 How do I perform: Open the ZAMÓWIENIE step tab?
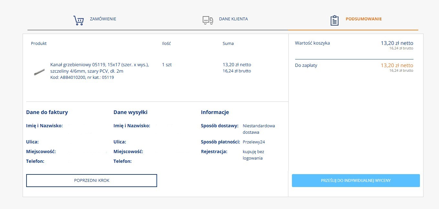[103, 19]
